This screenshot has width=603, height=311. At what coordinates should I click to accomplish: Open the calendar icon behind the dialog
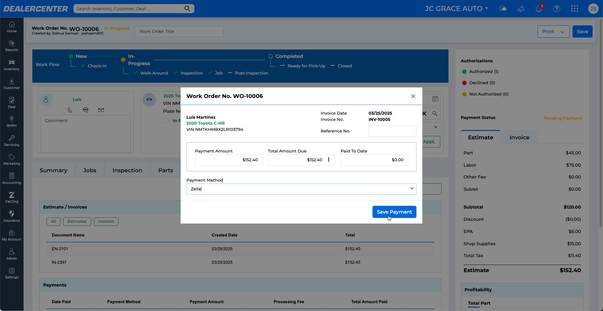(435, 99)
